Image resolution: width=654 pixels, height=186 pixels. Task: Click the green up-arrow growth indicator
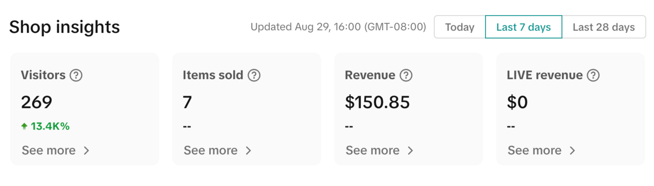(x=24, y=127)
